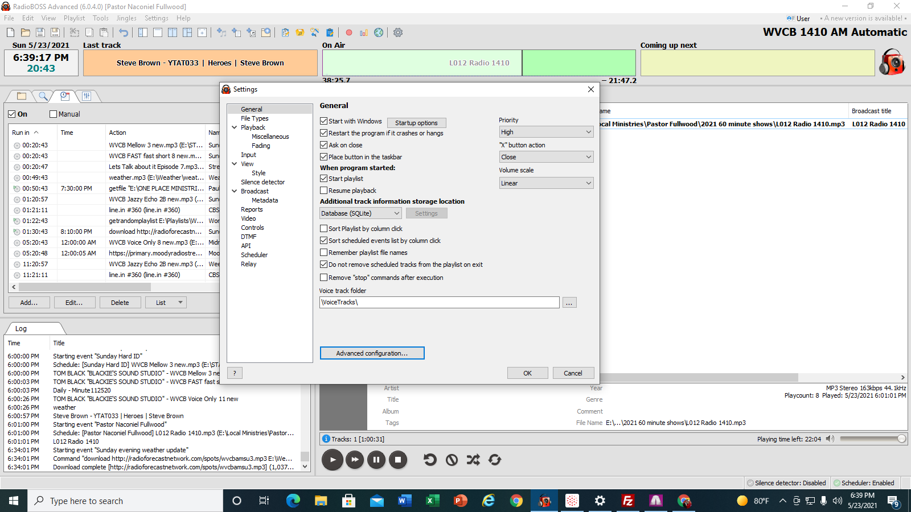Toggle Start playlist checkbox
The image size is (911, 512).
323,179
